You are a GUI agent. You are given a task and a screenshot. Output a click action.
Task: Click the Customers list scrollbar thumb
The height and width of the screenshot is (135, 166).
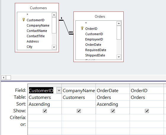pos(54,25)
